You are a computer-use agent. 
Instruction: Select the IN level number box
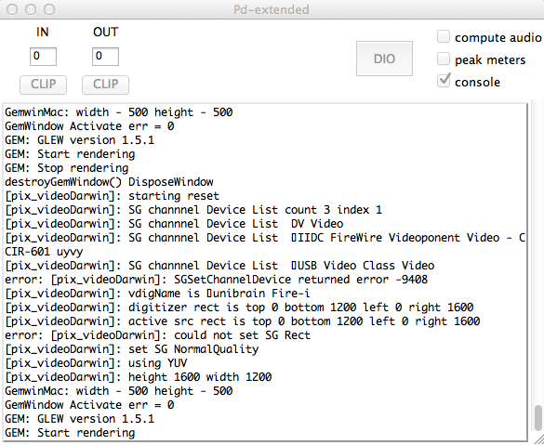tap(43, 57)
